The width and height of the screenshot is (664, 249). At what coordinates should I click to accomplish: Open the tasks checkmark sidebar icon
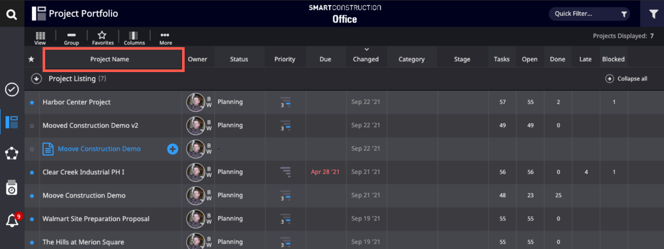pos(12,90)
